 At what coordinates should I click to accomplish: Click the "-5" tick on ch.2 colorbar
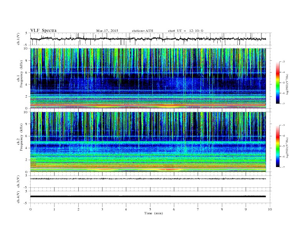[283, 146]
